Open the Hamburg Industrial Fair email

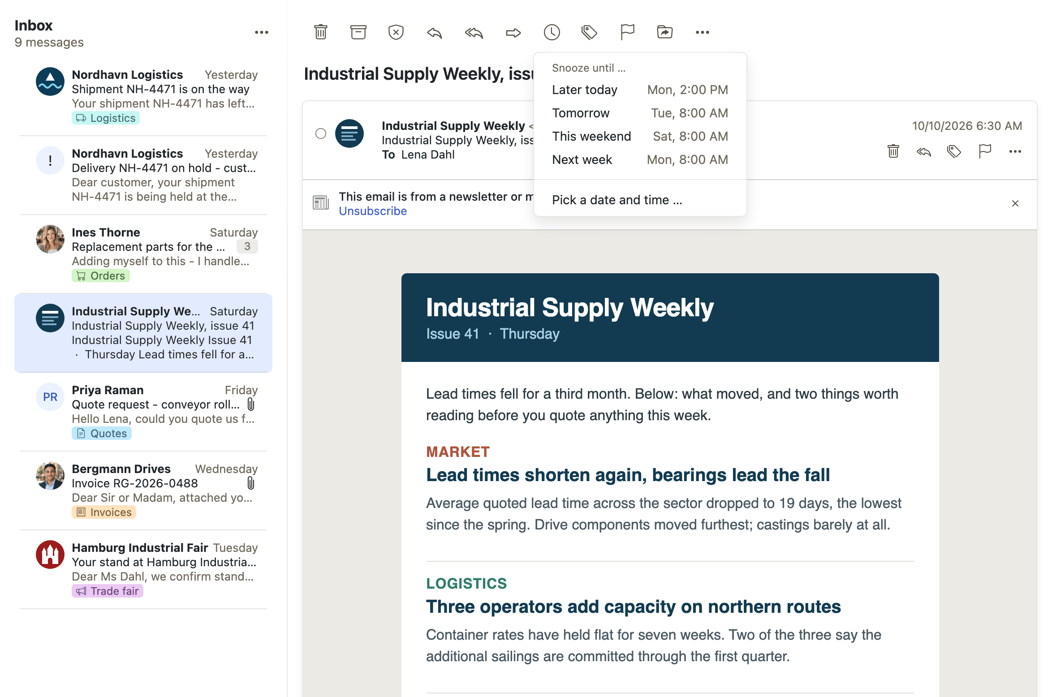[x=143, y=569]
